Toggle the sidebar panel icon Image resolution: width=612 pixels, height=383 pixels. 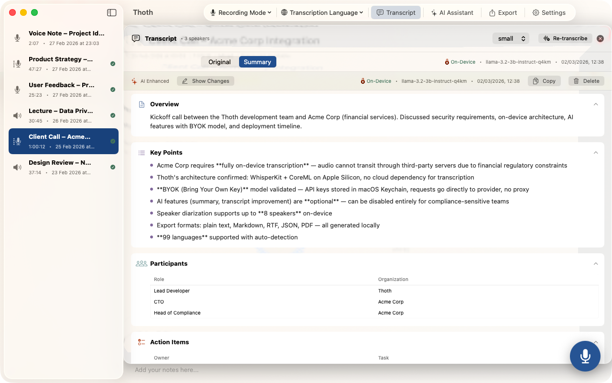[x=111, y=13]
